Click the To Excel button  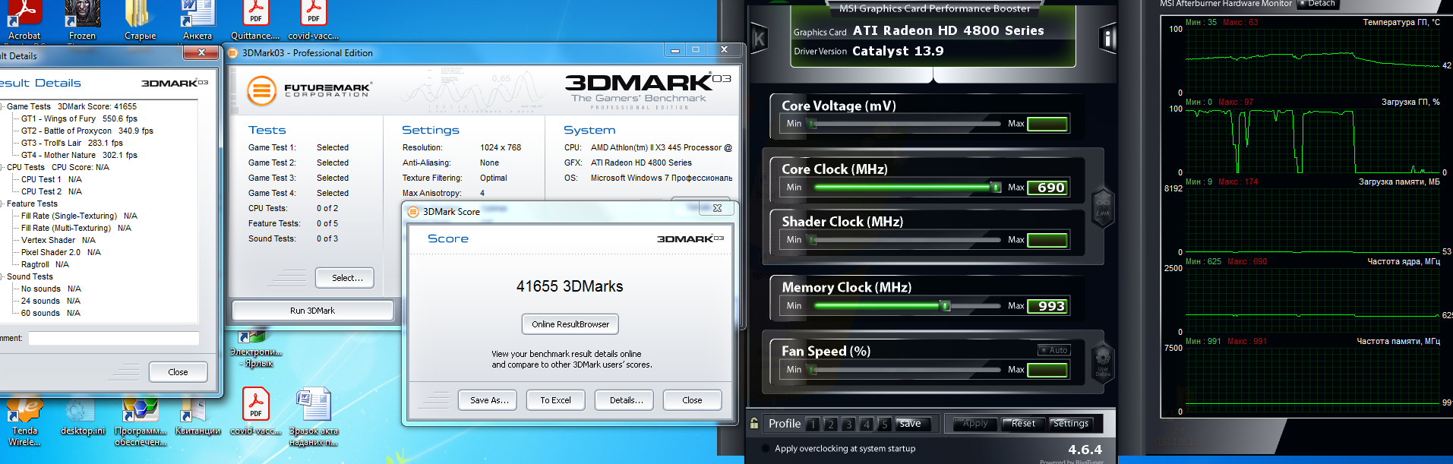(556, 400)
